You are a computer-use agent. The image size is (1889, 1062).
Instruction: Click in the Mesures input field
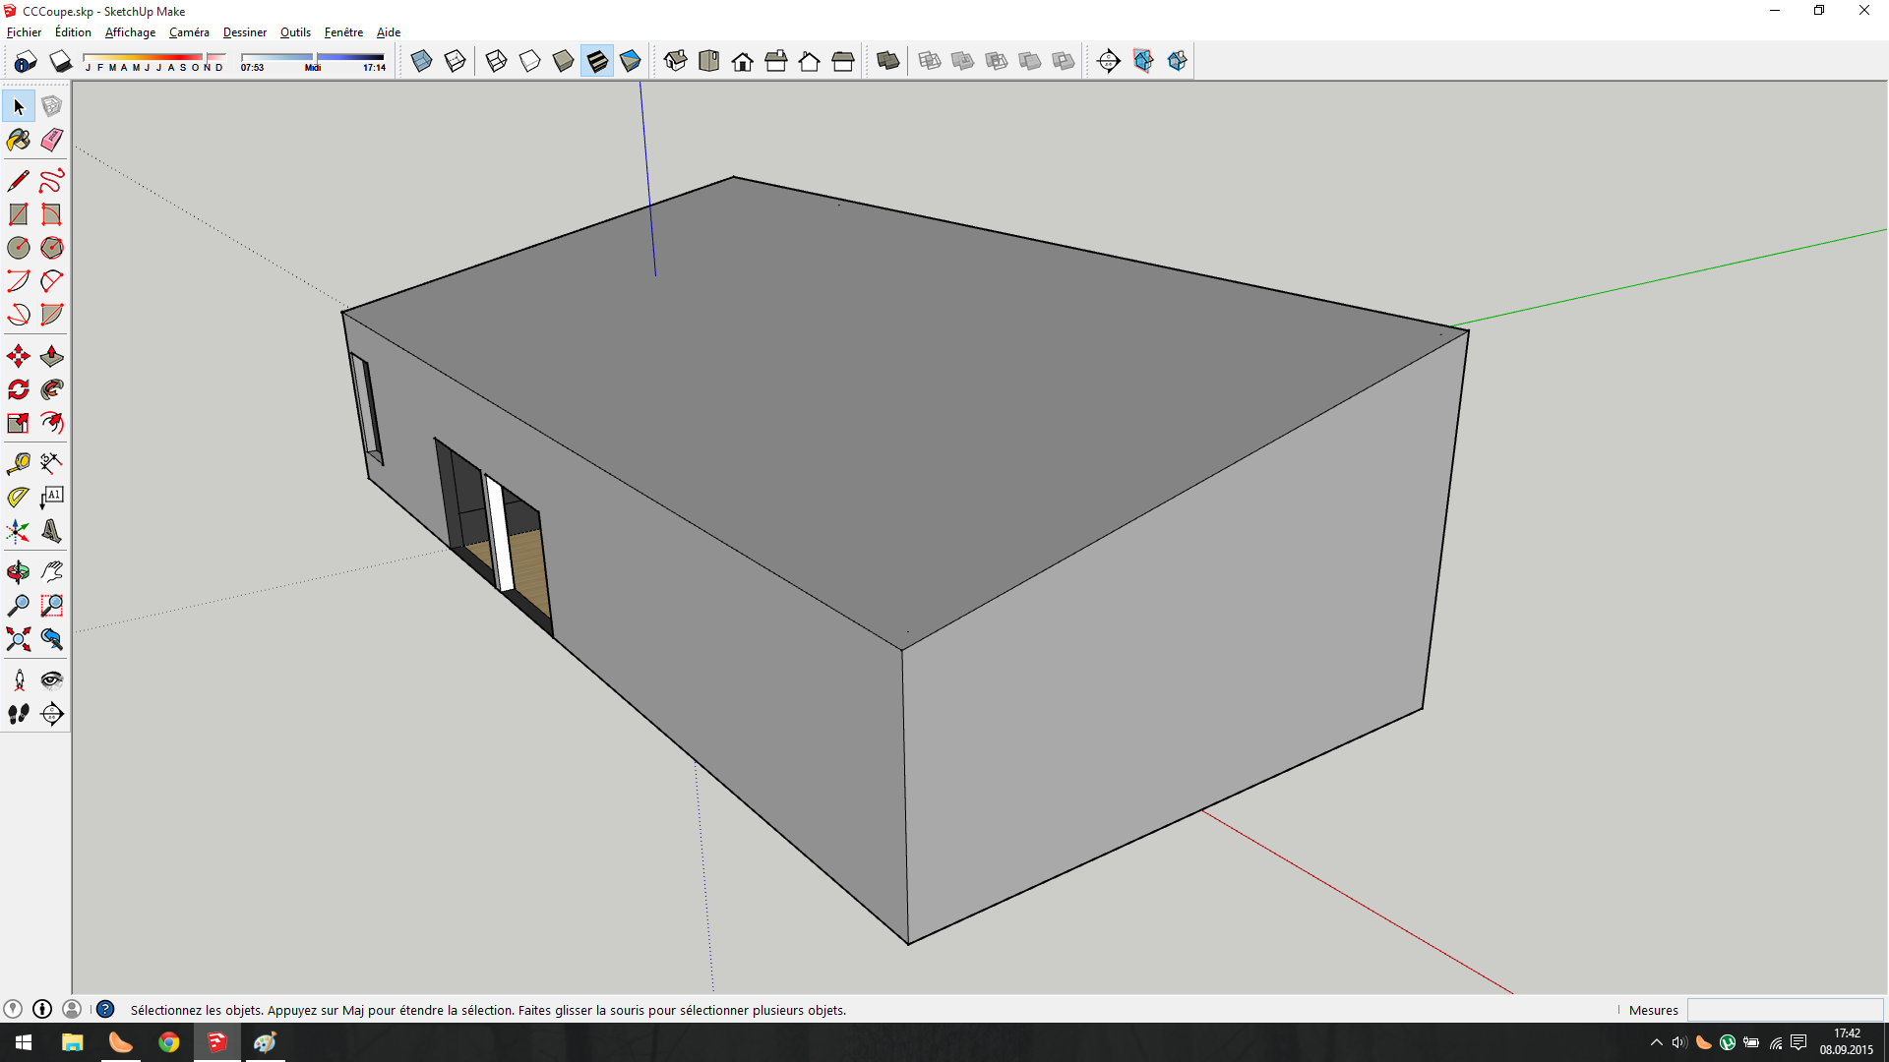(x=1785, y=1010)
